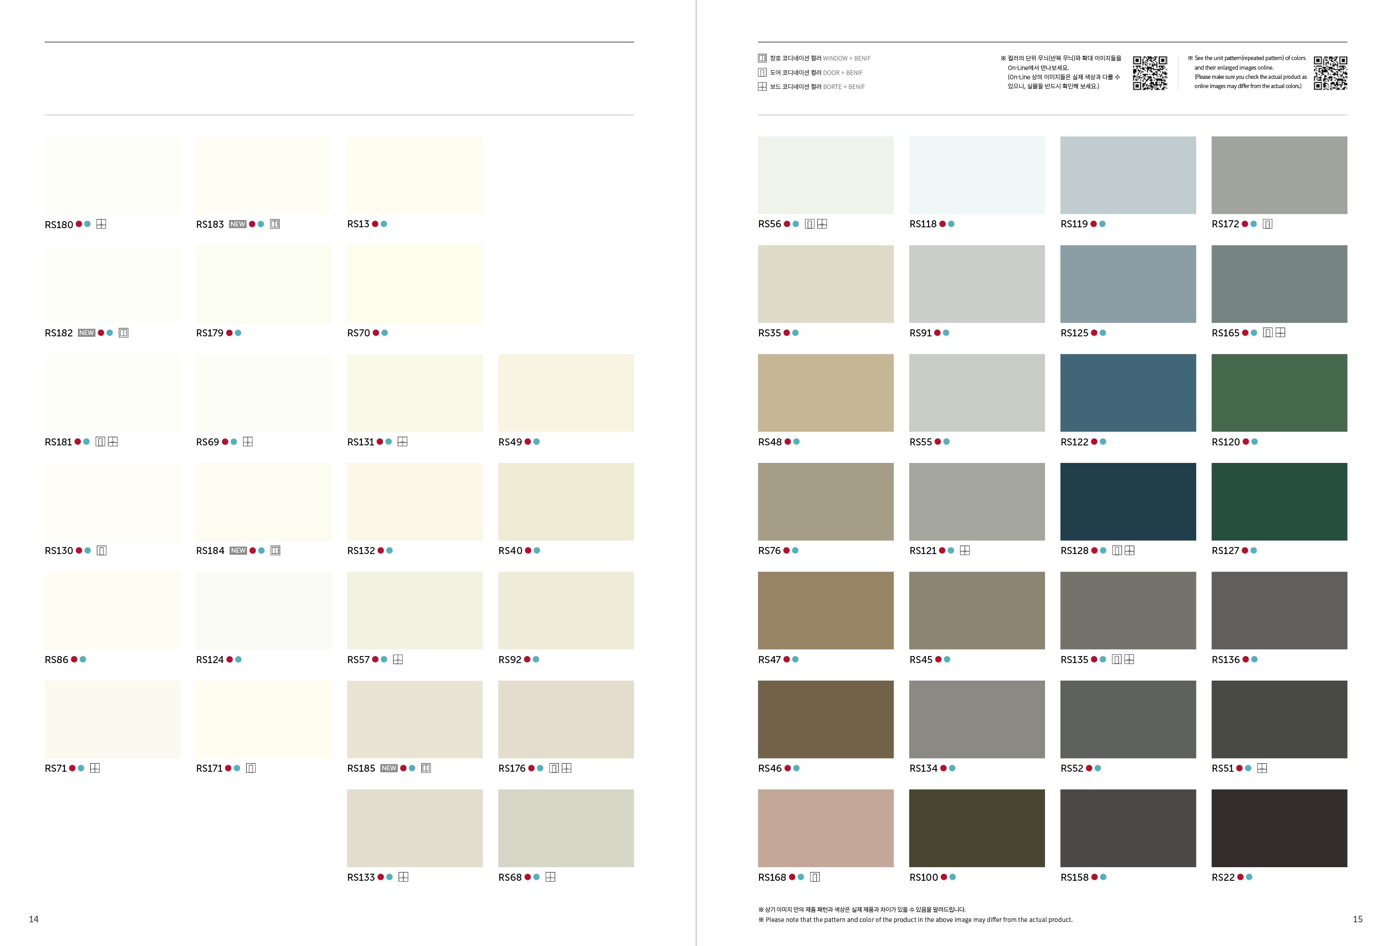Viewport: 1391px width, 946px height.
Task: Click the NEW badge next to RS185
Action: pyautogui.click(x=388, y=768)
